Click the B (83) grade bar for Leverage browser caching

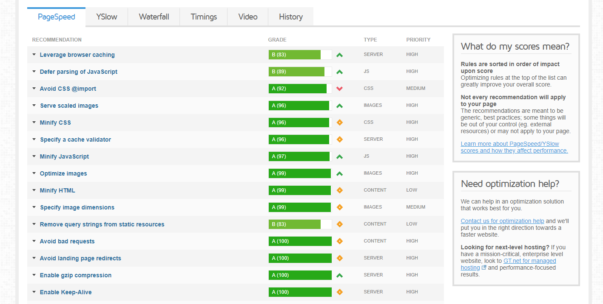click(294, 54)
